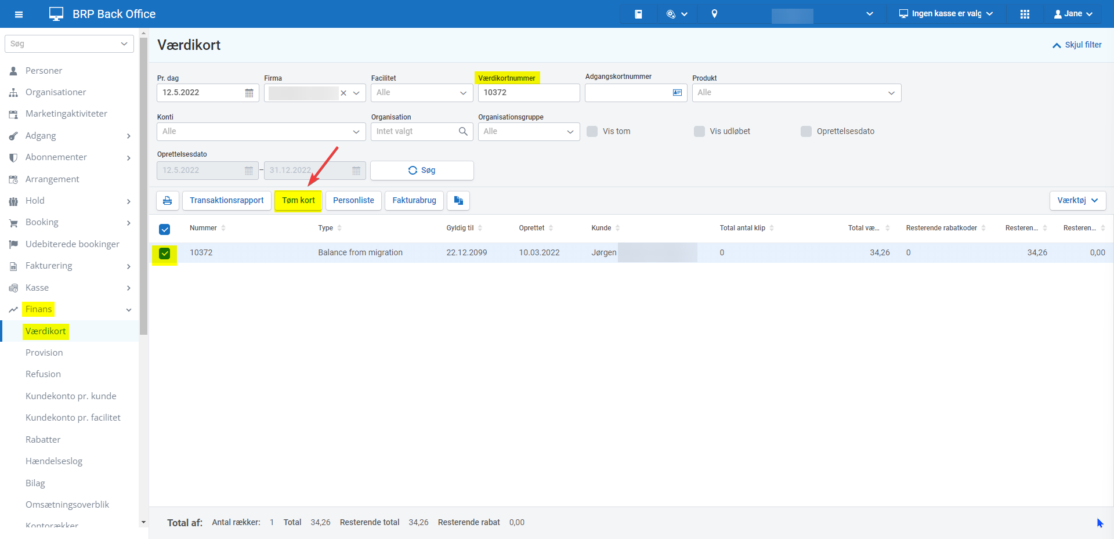Viewport: 1114px width, 539px height.
Task: Open the Søg sidebar search dropdown
Action: coord(69,44)
